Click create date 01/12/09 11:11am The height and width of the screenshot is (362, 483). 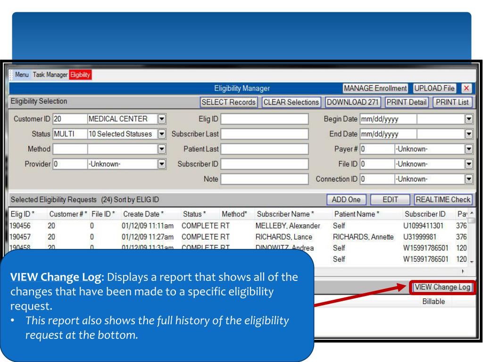coord(148,226)
